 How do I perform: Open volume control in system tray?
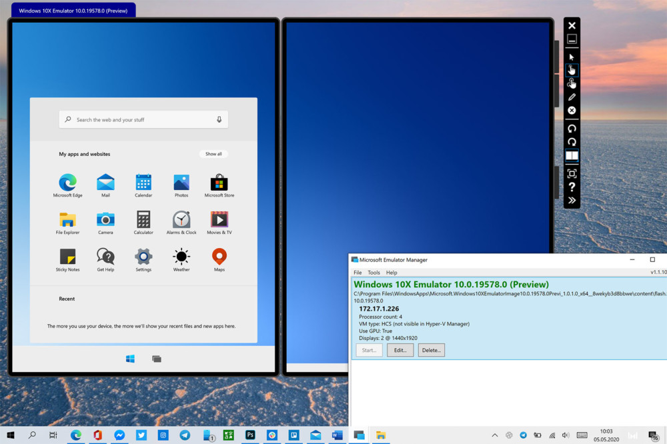coord(566,435)
